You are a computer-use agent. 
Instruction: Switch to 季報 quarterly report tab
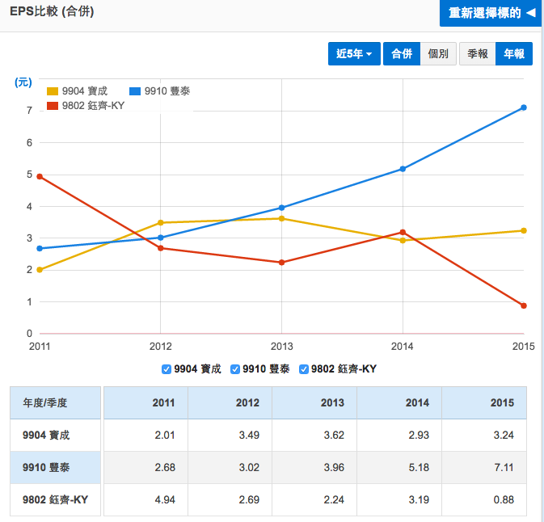click(x=477, y=53)
